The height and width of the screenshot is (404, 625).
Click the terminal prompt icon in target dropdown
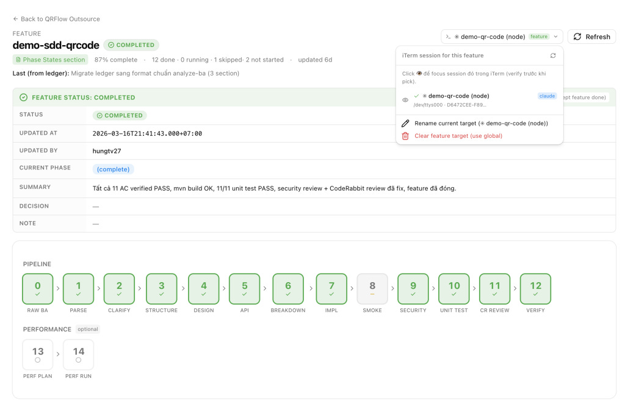449,37
